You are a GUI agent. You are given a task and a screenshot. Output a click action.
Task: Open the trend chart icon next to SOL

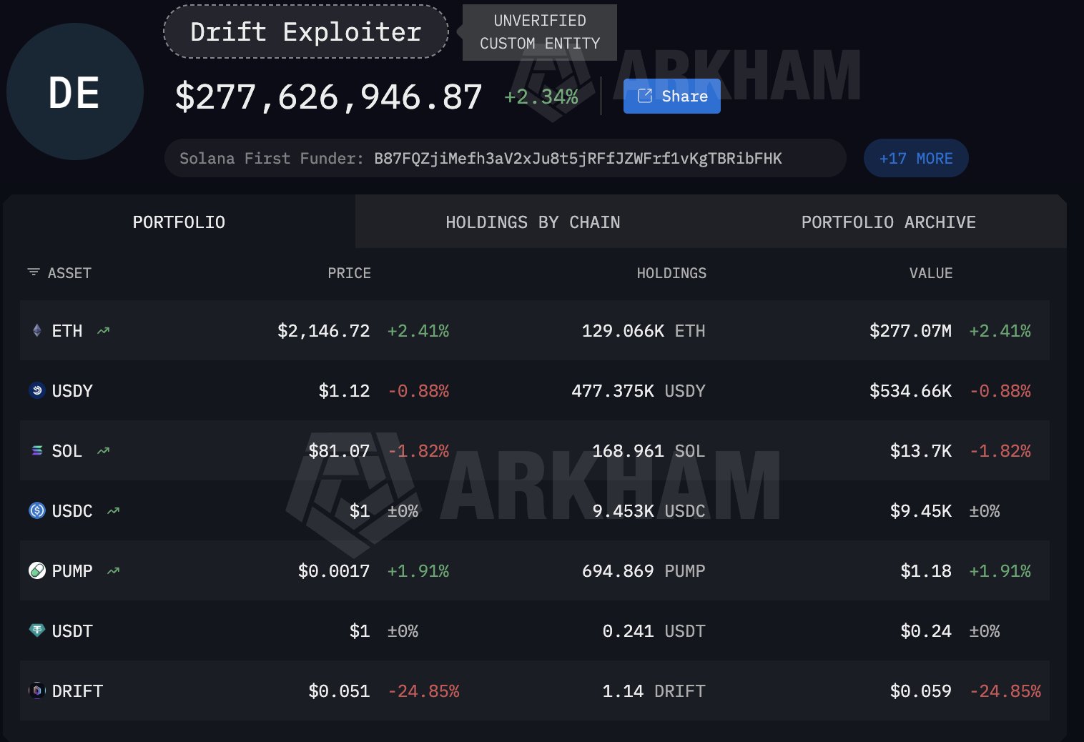click(104, 451)
